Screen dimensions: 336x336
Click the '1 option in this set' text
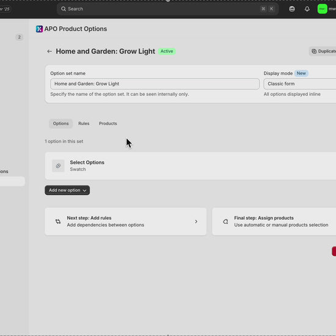[x=64, y=142]
